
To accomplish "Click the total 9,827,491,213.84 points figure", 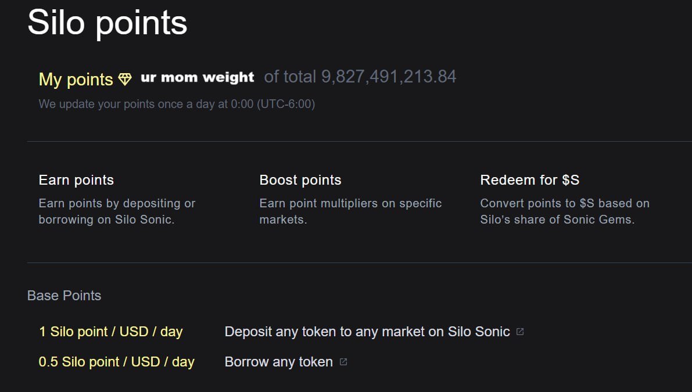I will [388, 77].
